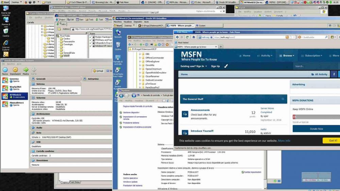Image resolution: width=340 pixels, height=191 pixels.
Task: Select the WxpSp3Net virtual machine
Action: (x=15, y=88)
